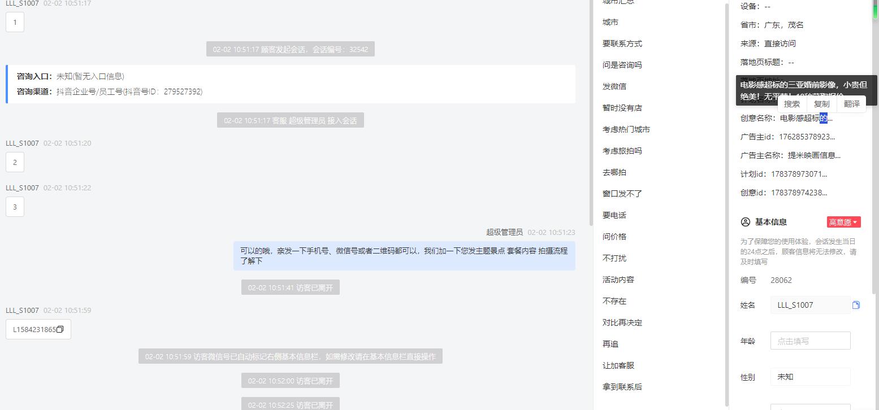879x410 pixels.
Task: Click the 10:52:00 访客已离开 notice
Action: click(291, 381)
